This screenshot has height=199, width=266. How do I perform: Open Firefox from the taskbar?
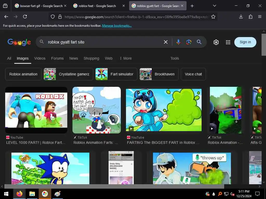point(19,194)
